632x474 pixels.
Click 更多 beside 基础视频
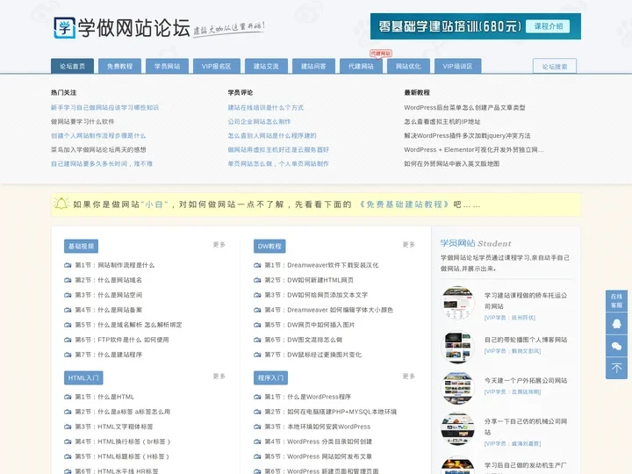tap(219, 245)
